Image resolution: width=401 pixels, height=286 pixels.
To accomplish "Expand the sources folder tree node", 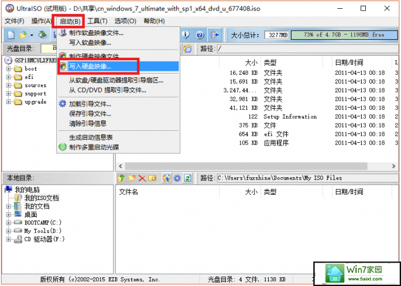I will pos(9,85).
